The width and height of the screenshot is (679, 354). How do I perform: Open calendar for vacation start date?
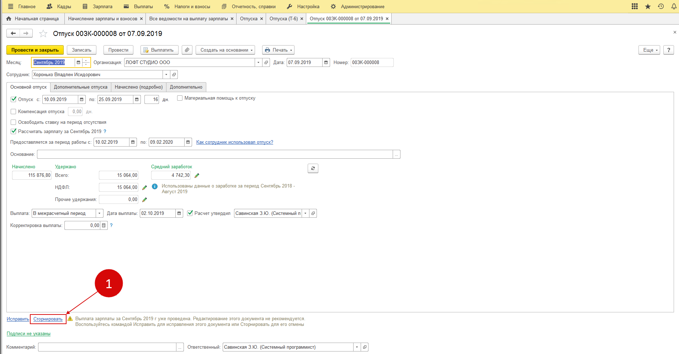pos(81,99)
